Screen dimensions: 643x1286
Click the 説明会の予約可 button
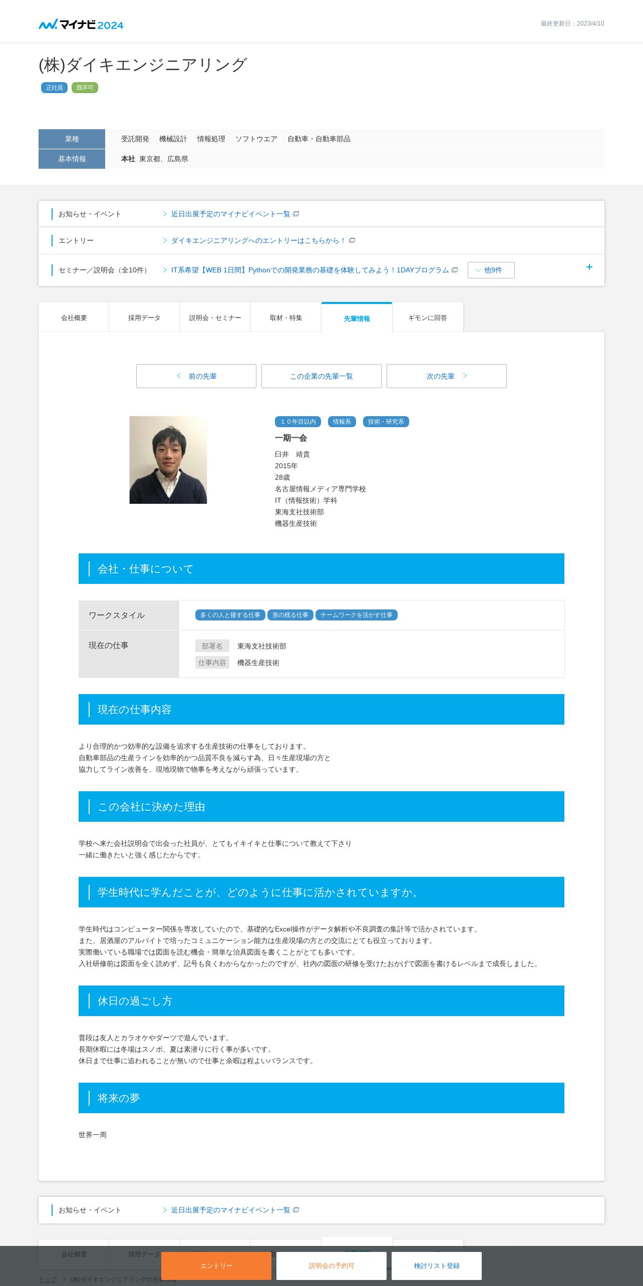(332, 1265)
